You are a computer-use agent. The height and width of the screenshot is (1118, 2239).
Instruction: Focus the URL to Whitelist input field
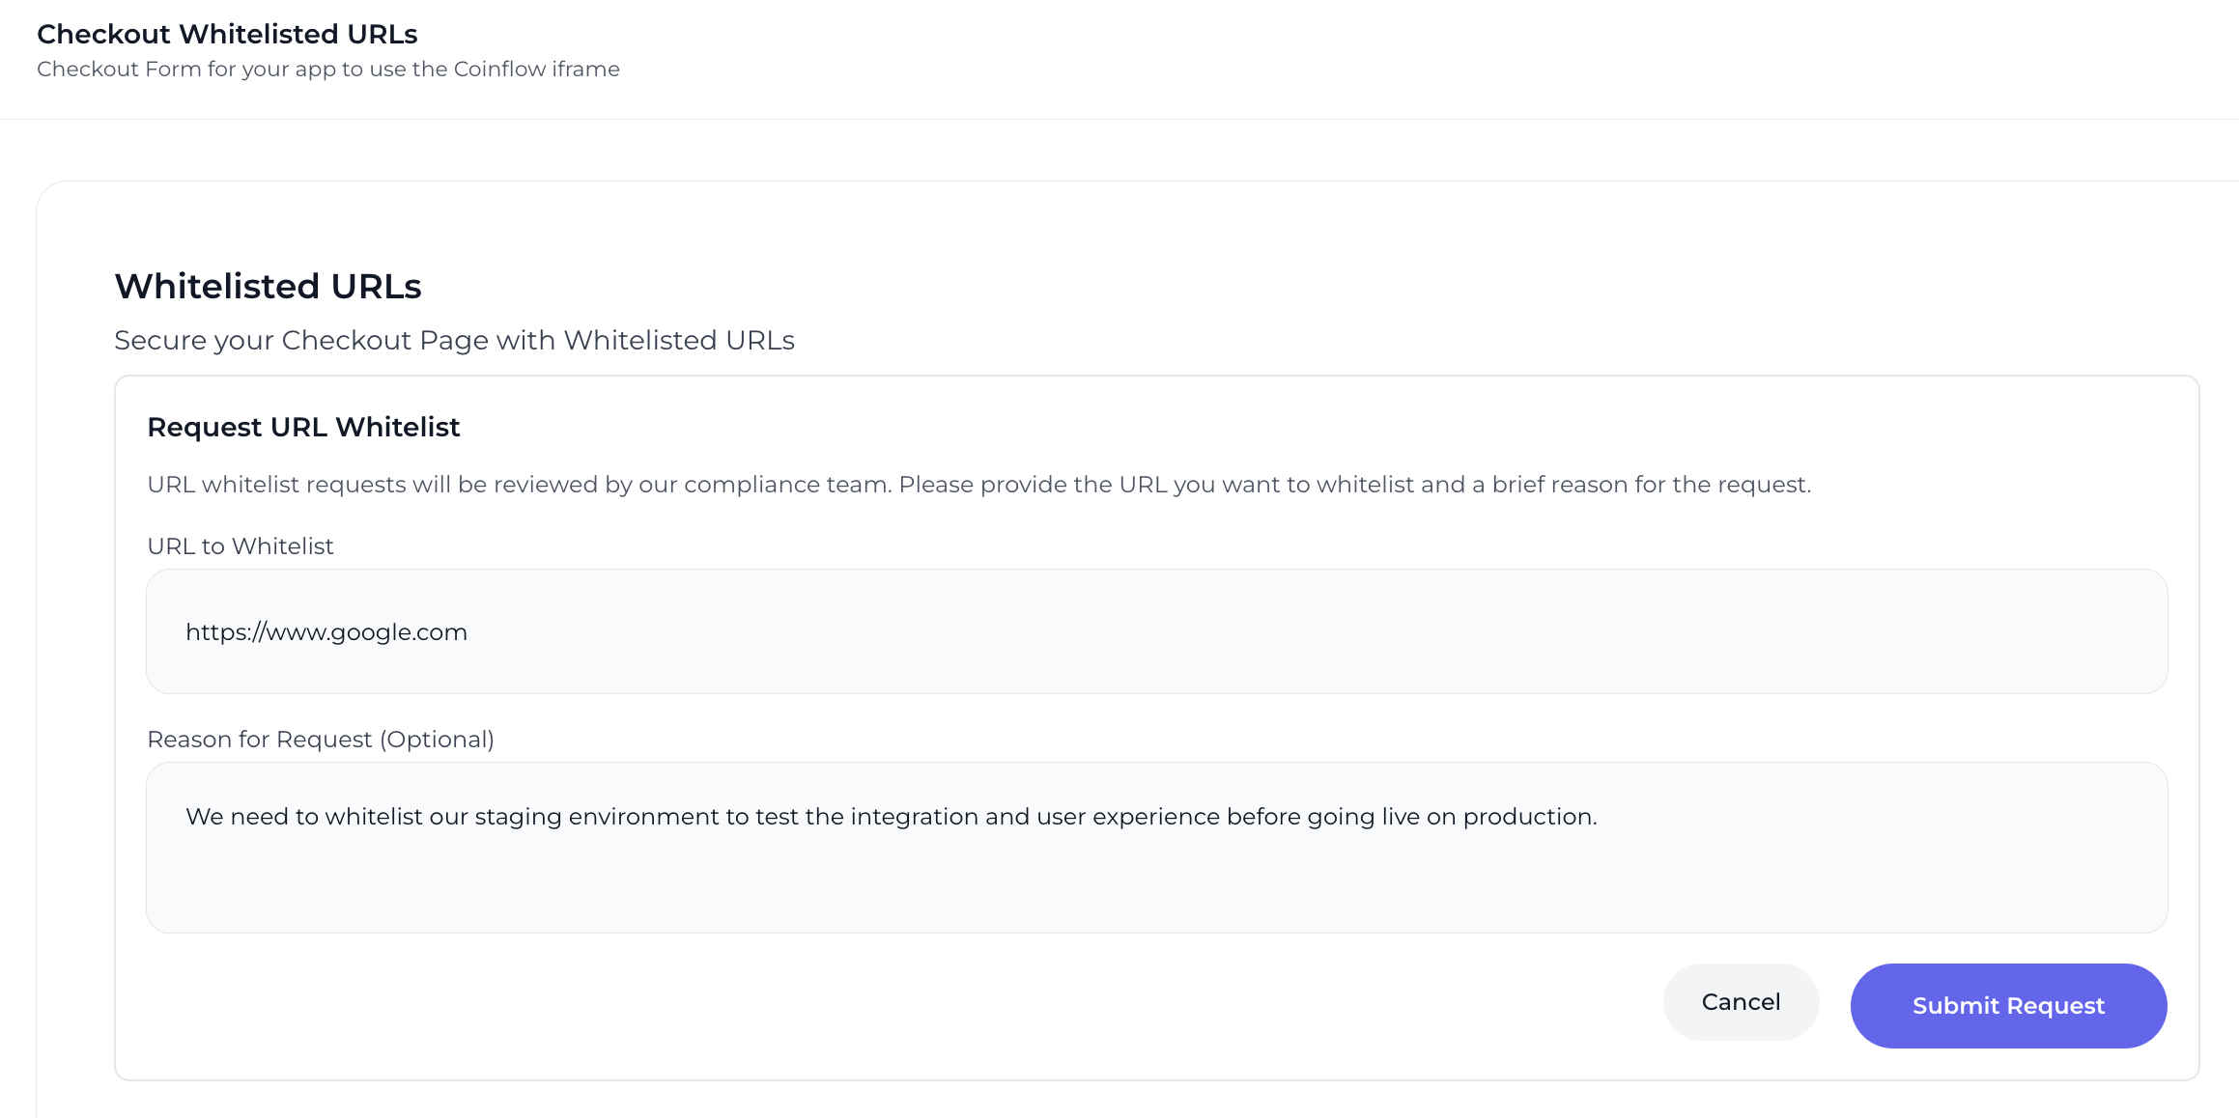pyautogui.click(x=1156, y=631)
